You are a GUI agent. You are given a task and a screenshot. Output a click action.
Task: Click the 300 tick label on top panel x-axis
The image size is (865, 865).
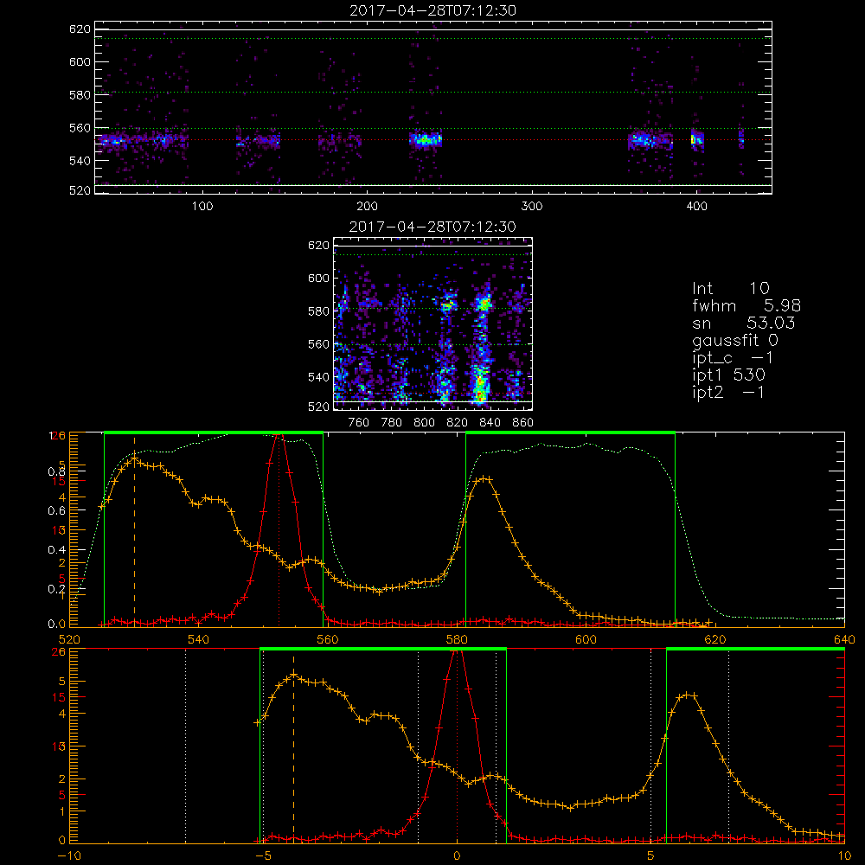[x=532, y=207]
